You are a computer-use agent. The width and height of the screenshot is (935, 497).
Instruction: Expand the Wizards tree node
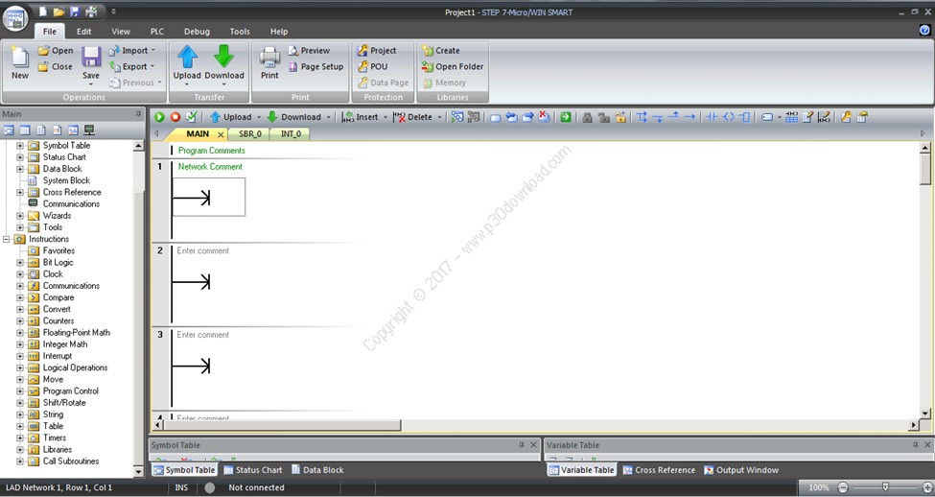pos(20,216)
